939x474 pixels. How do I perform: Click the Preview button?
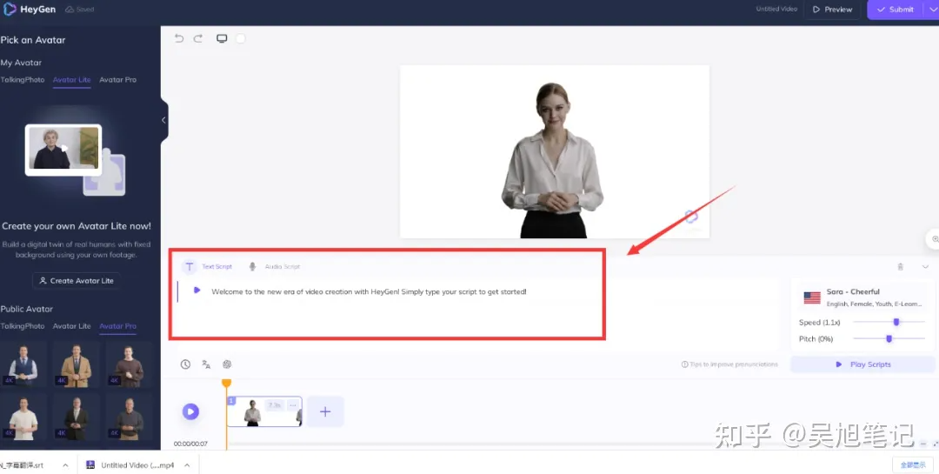[832, 10]
